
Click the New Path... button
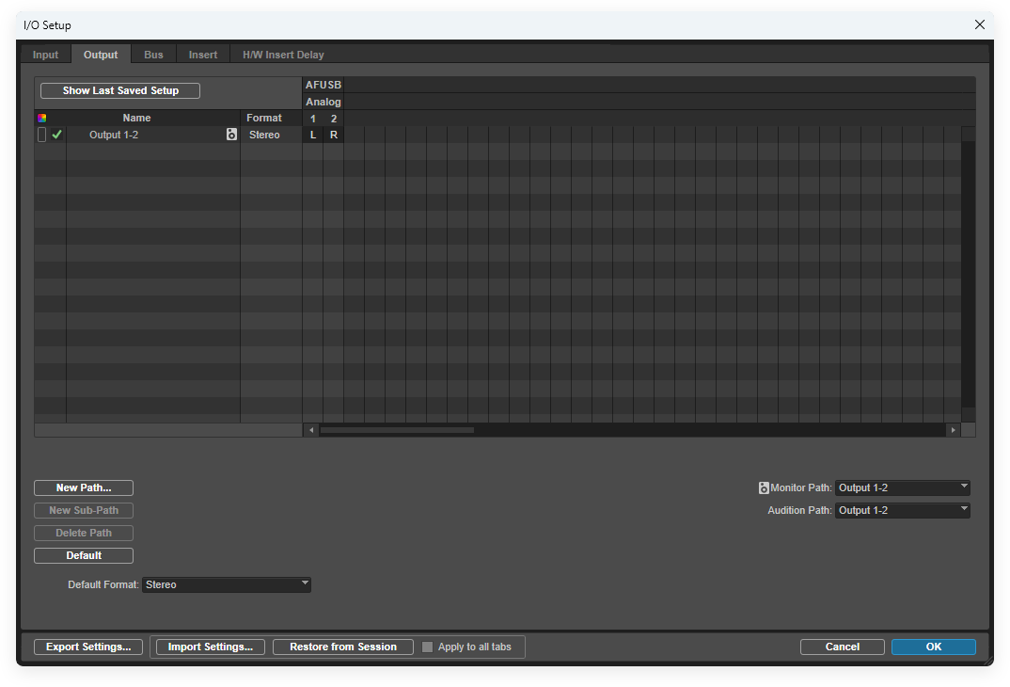(84, 487)
